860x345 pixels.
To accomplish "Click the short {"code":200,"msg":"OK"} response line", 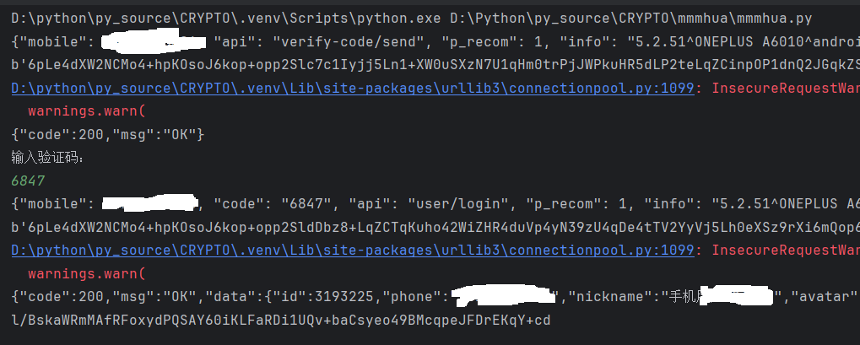I will click(107, 134).
